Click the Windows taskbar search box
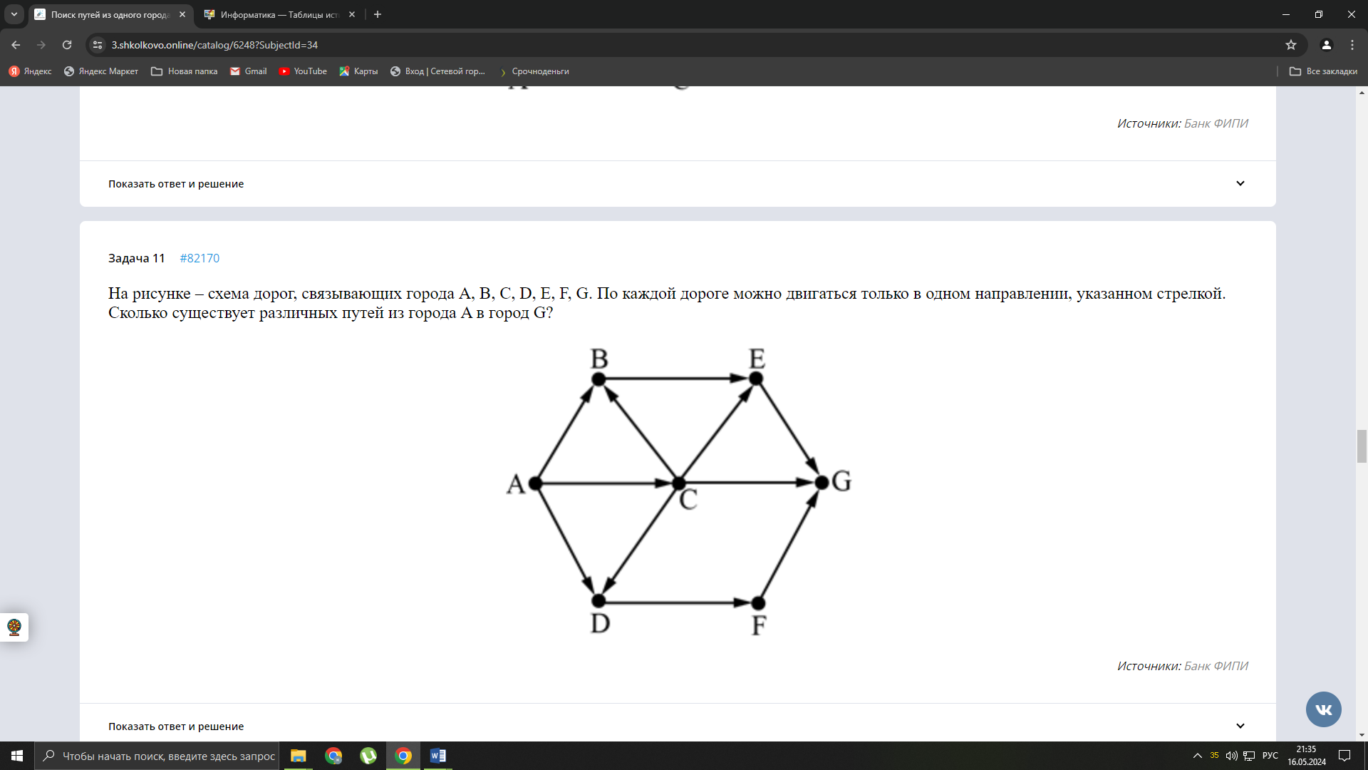 [157, 756]
